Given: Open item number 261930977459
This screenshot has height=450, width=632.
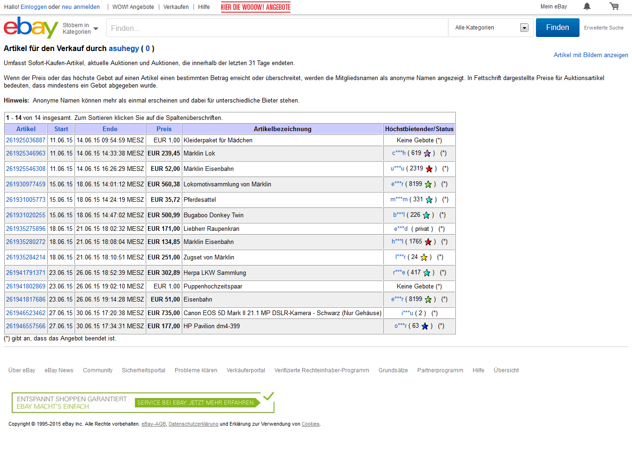Looking at the screenshot, I should (26, 184).
